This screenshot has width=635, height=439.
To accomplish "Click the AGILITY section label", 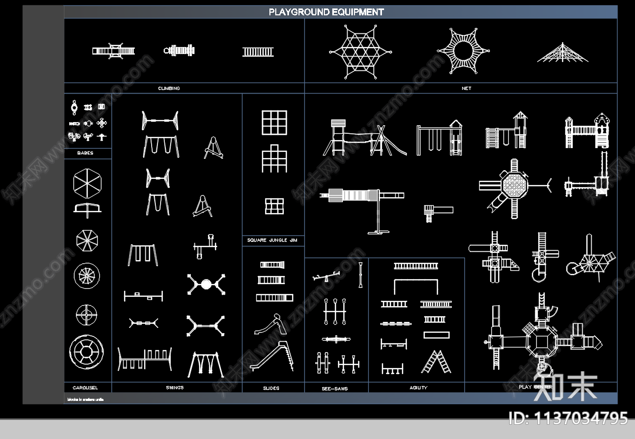I will coord(418,388).
